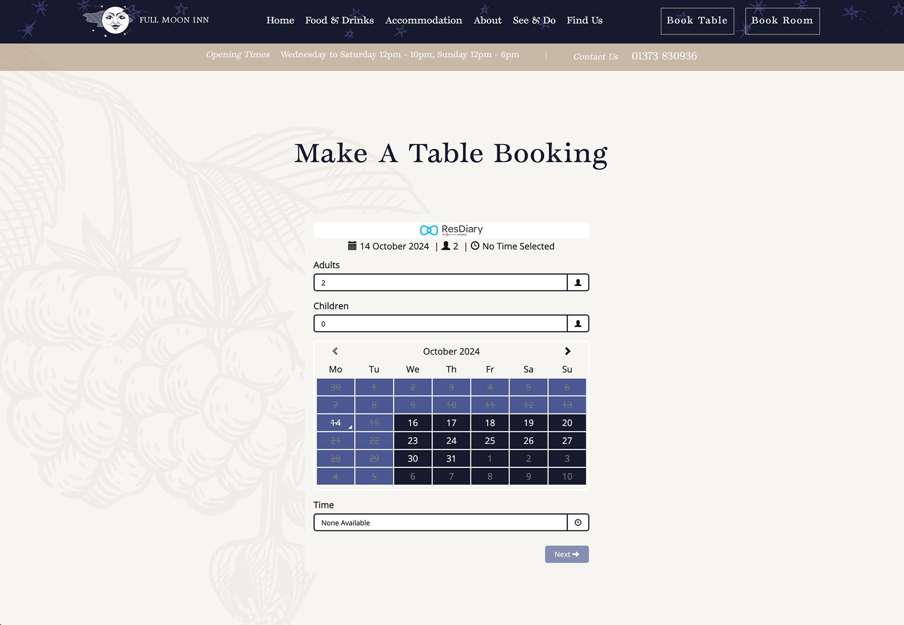
Task: Select October 18 on the calendar
Action: pos(490,423)
